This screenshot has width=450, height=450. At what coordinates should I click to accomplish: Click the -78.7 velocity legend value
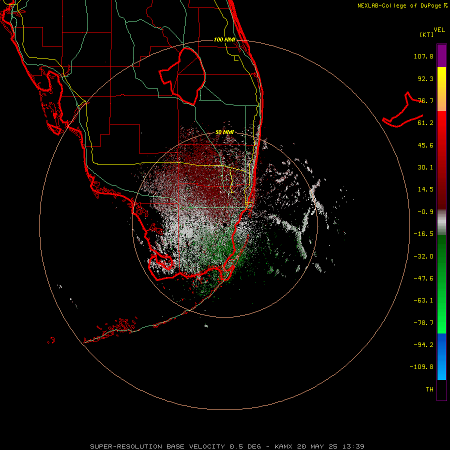tap(423, 323)
